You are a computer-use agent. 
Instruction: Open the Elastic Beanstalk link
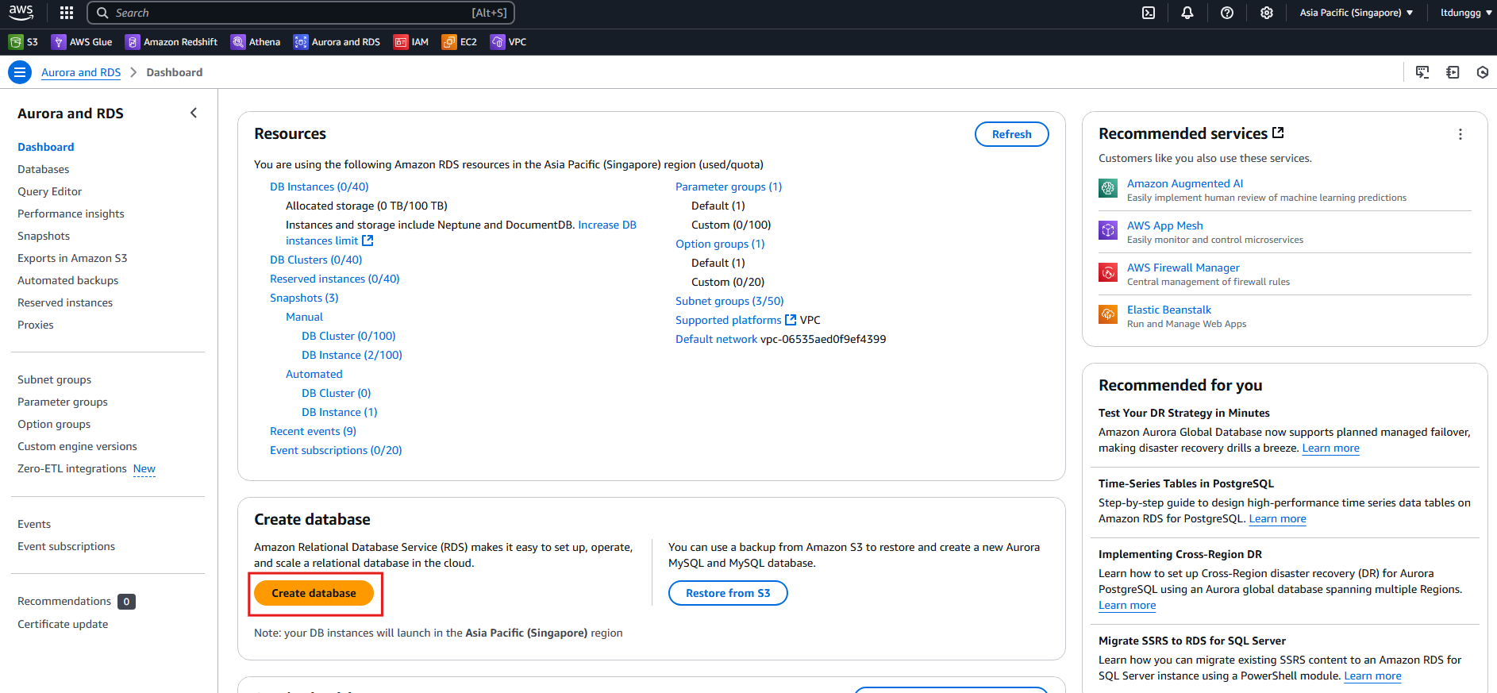coord(1169,310)
